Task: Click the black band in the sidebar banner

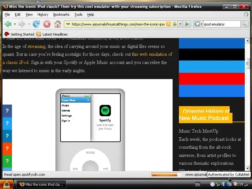Action: point(212,54)
